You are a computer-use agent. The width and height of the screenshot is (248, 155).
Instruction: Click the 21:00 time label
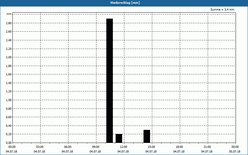[207, 147]
